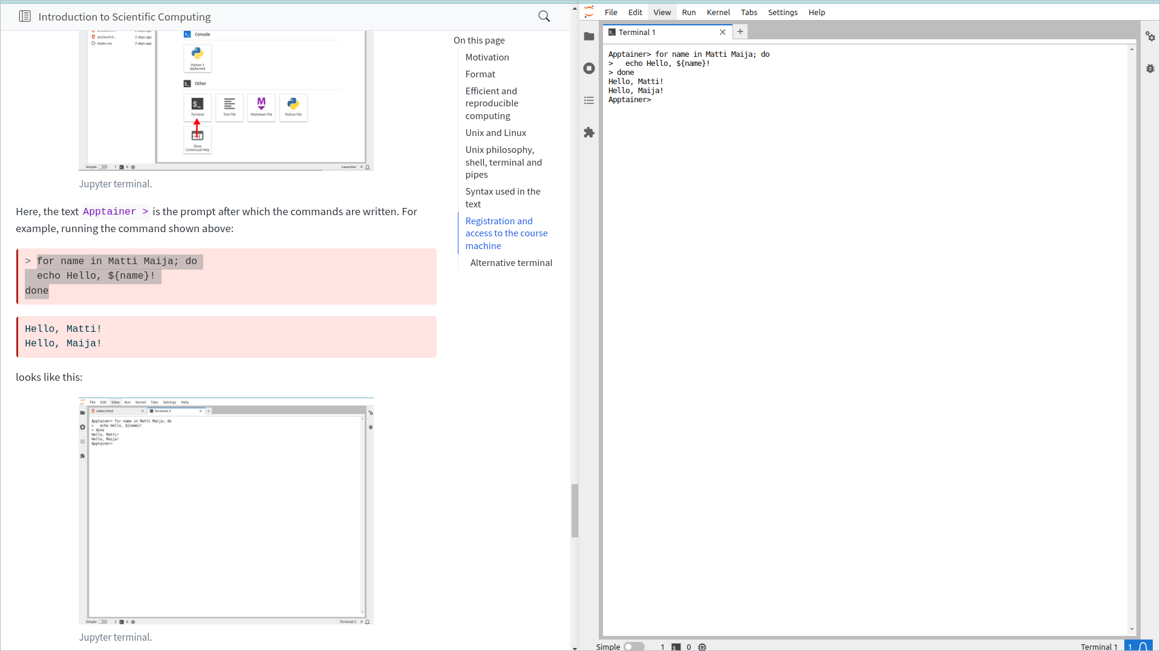Click the for-loop code block on the page
Screen dimensions: 1160x651
pos(226,276)
